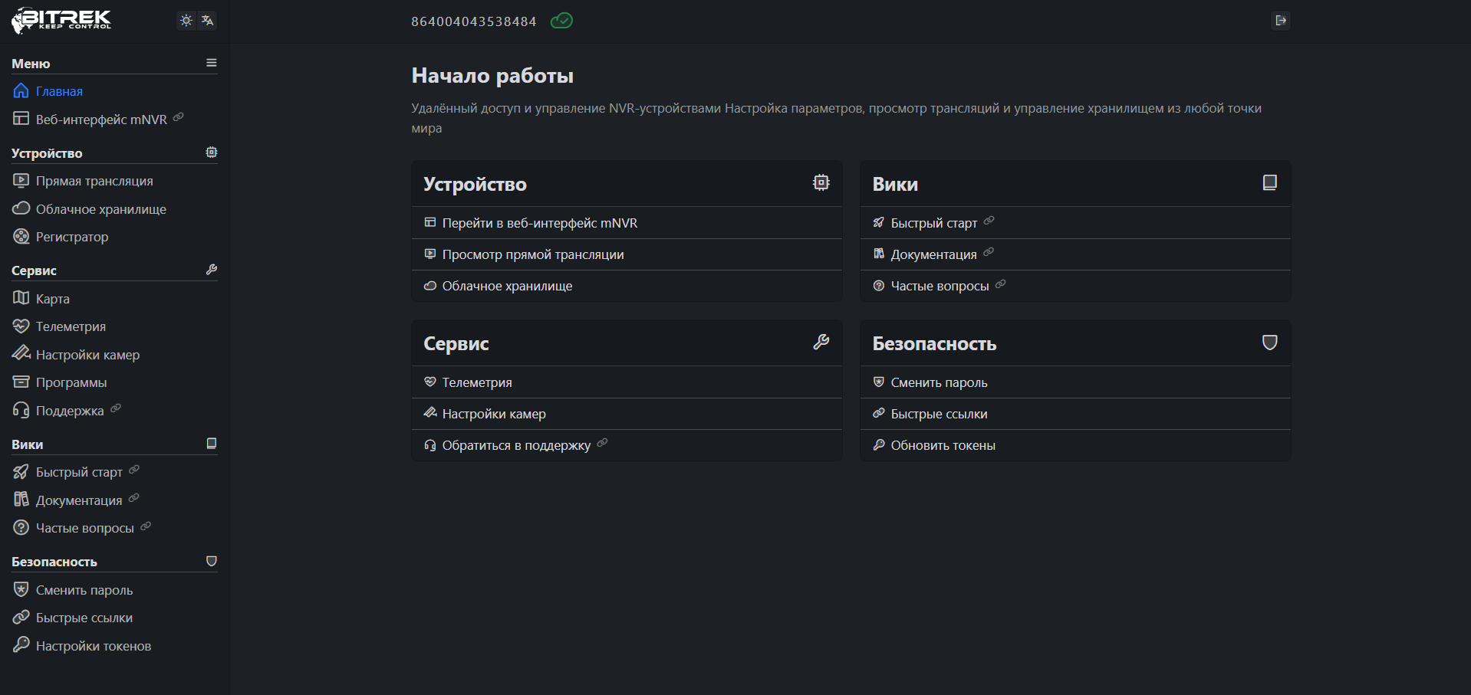Click the shield icon beside sidebar Безопасность
The width and height of the screenshot is (1471, 695).
[x=212, y=561]
